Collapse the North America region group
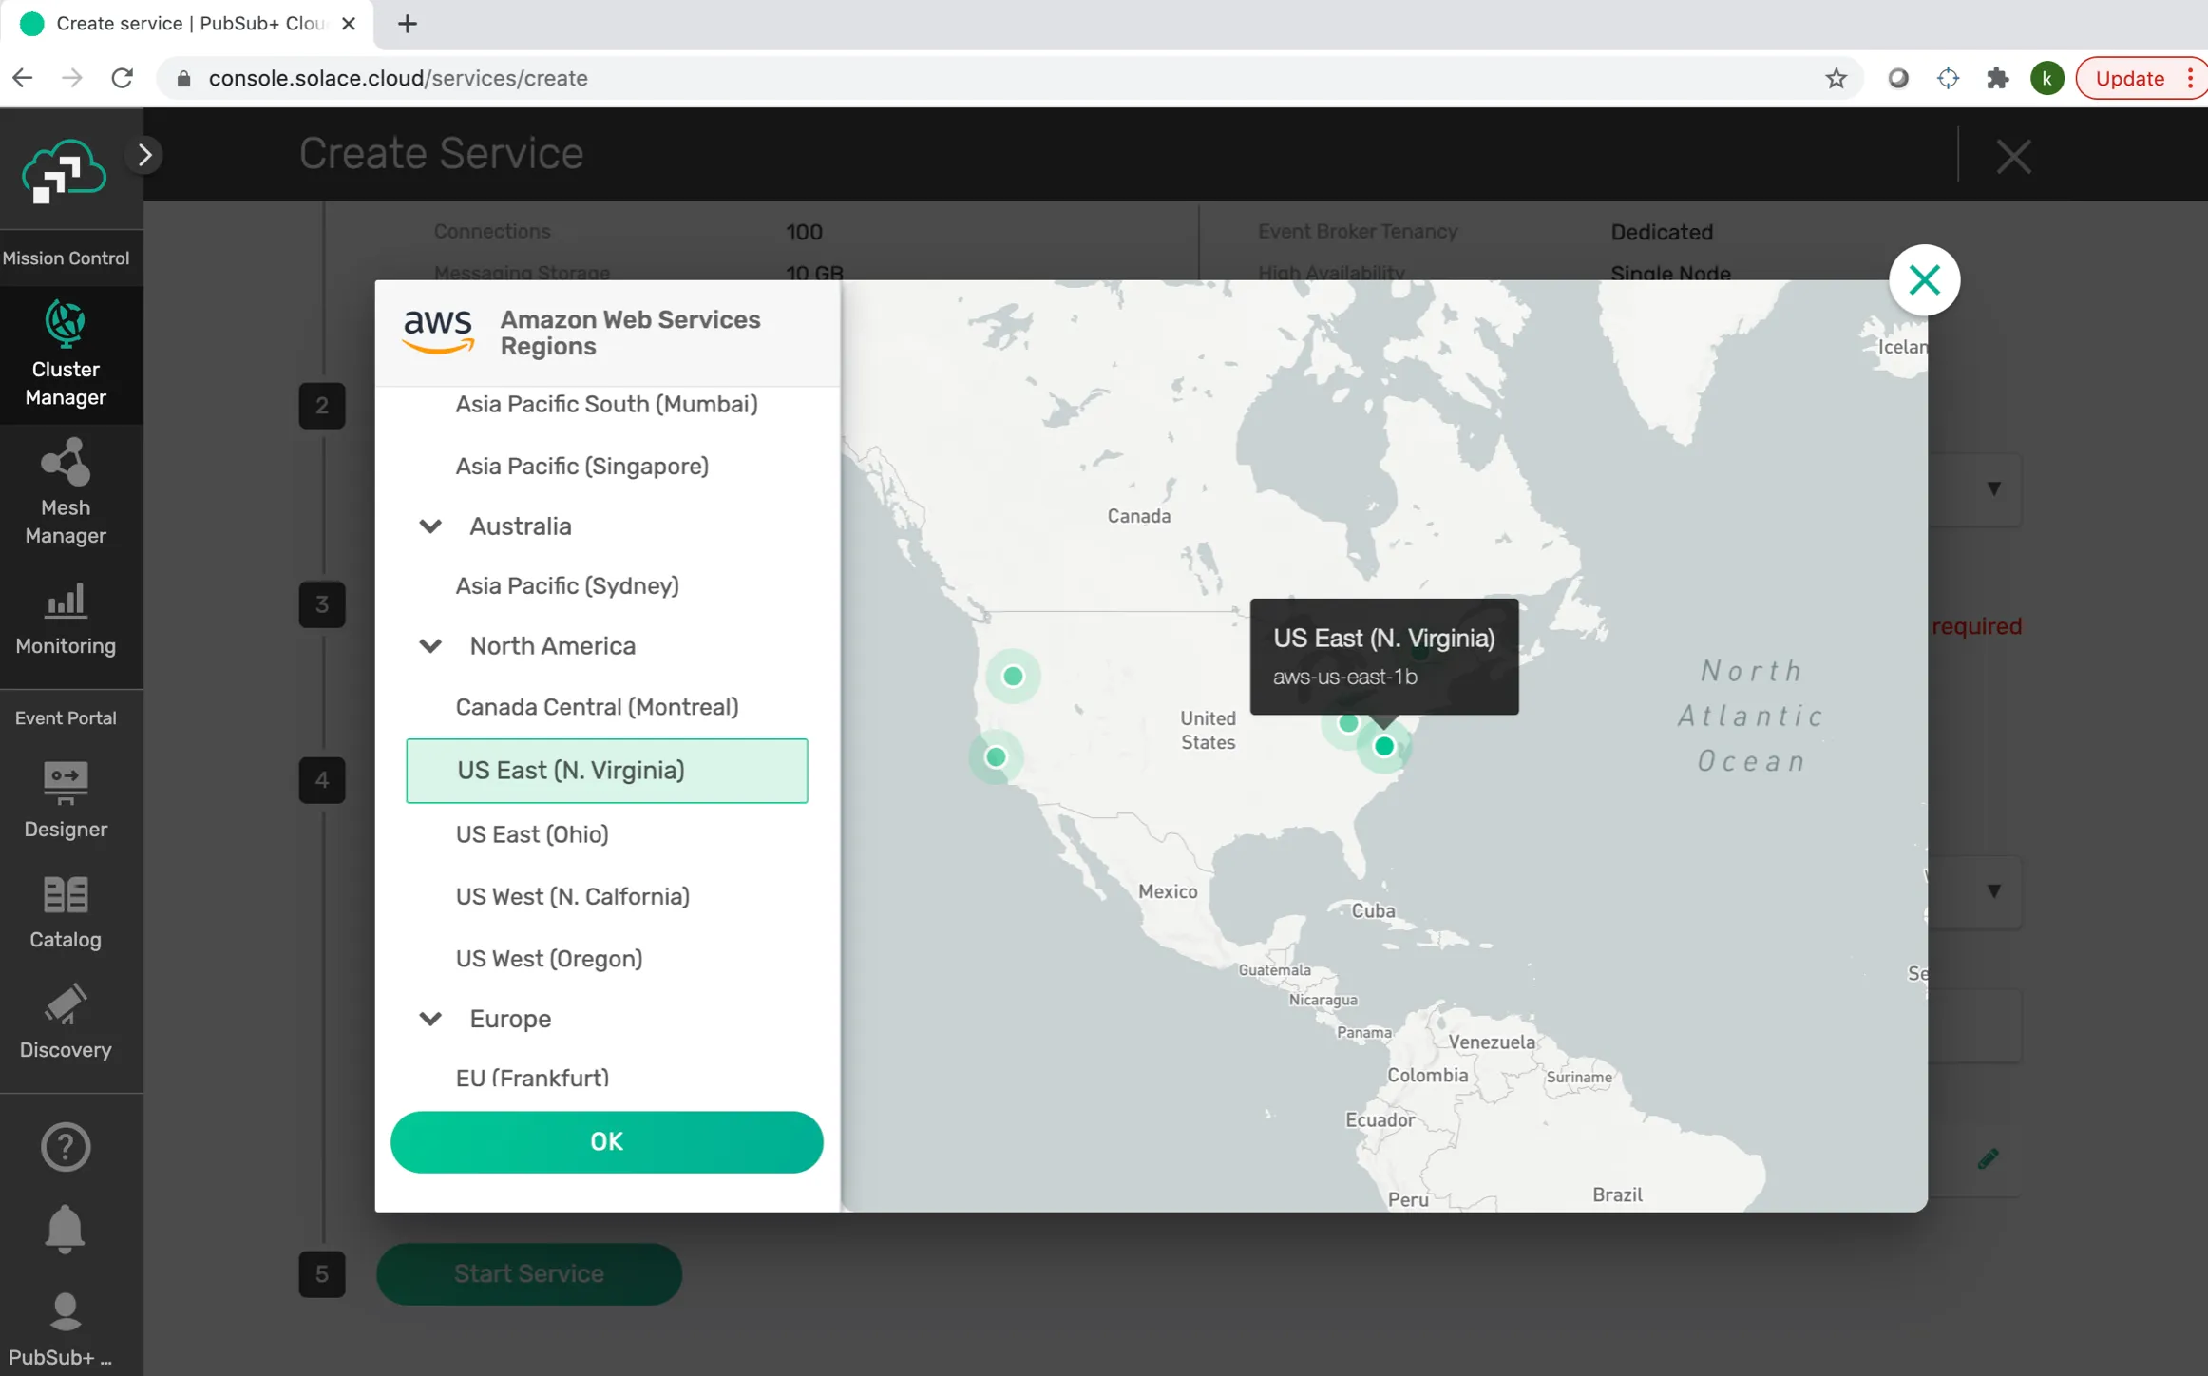The height and width of the screenshot is (1376, 2208). point(430,646)
